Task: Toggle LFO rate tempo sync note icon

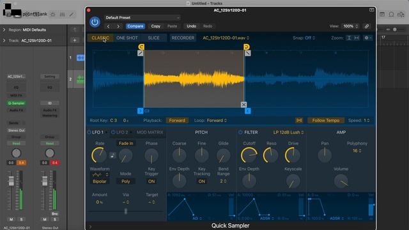Action: click(112, 156)
